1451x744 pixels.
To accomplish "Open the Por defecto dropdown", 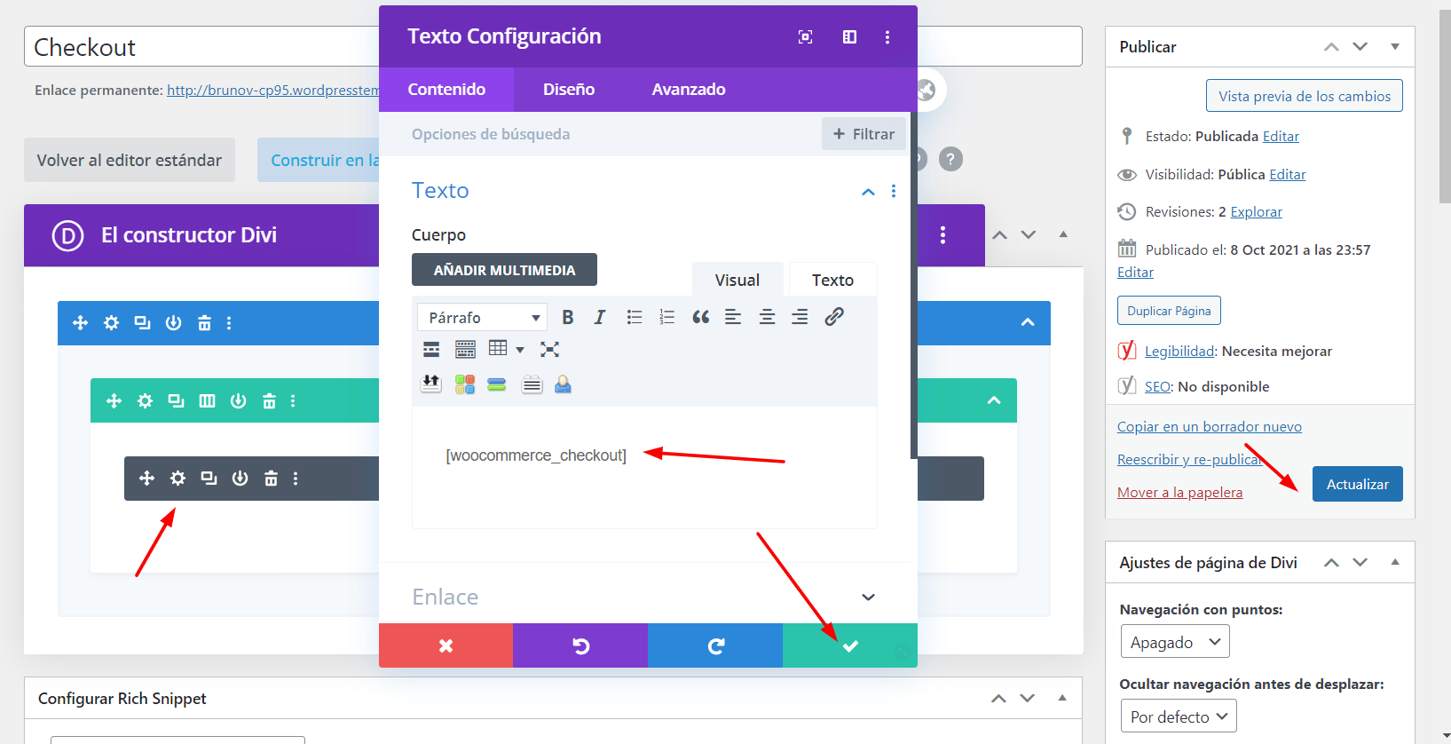I will tap(1179, 716).
